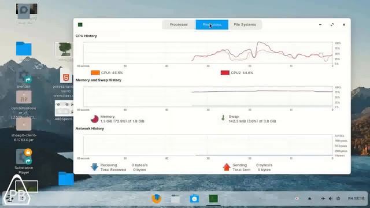The width and height of the screenshot is (370, 208).
Task: Click the Network History graph area
Action: [208, 145]
